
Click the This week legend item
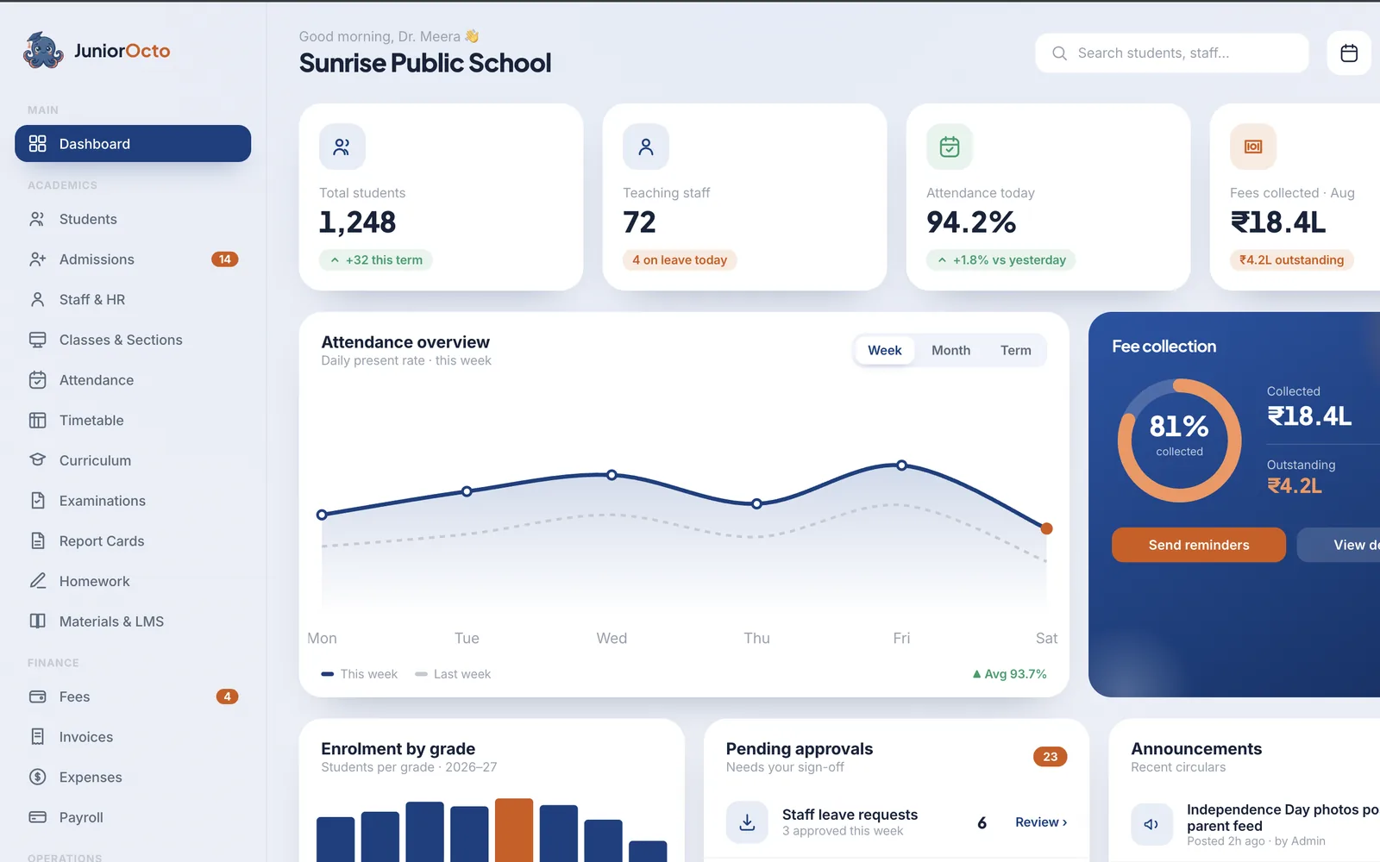[x=359, y=674]
